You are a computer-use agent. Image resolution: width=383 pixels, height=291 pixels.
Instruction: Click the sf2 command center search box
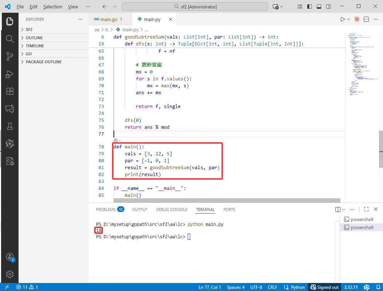coord(195,7)
